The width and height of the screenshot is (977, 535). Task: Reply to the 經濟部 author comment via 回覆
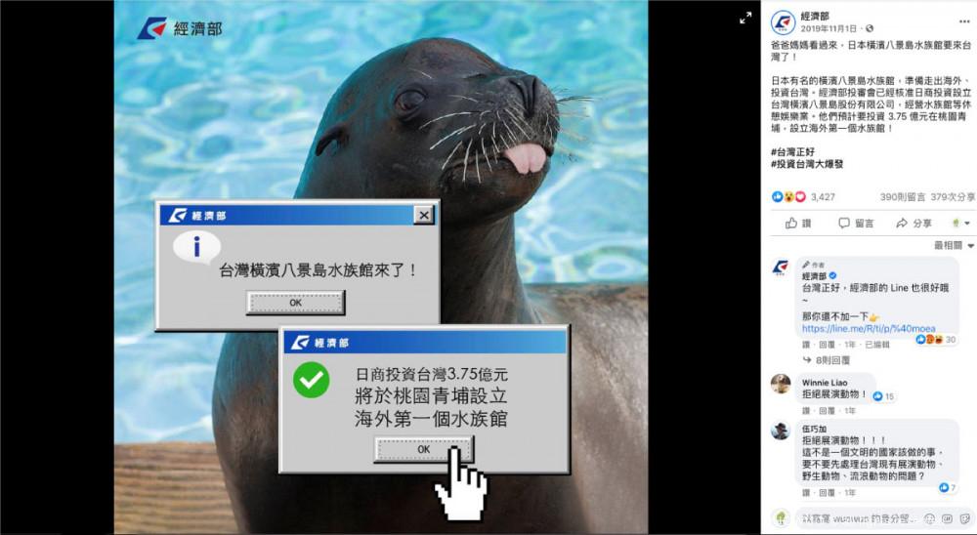pos(827,345)
